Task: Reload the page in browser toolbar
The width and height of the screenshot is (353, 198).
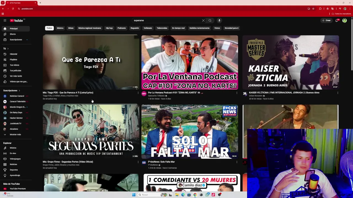Action: click(13, 9)
